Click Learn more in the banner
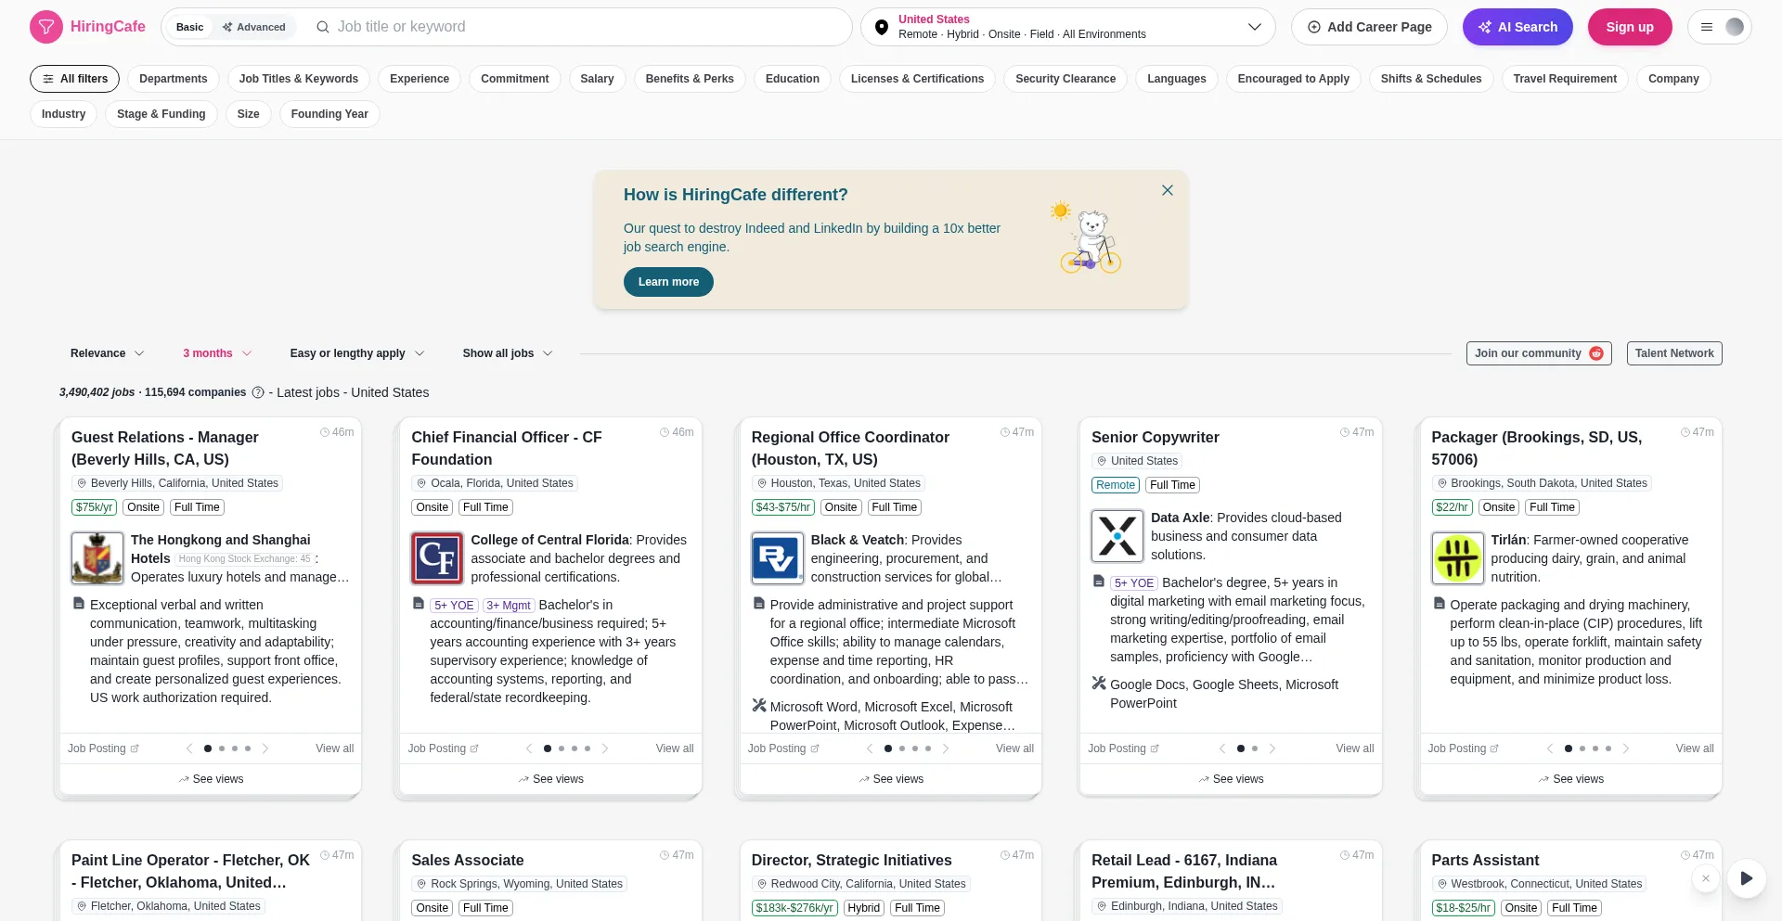Screen dimensions: 1782x921 coord(668,282)
